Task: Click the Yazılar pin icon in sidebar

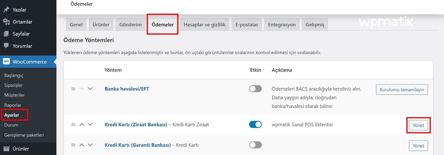Action: (6, 10)
